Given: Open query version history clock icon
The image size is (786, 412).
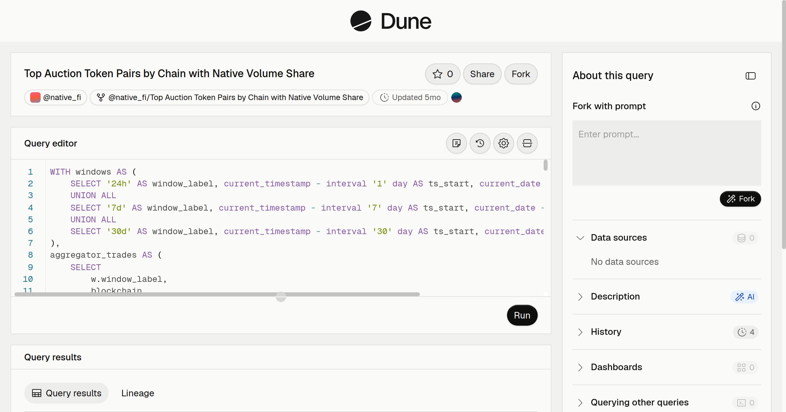Looking at the screenshot, I should tap(480, 143).
